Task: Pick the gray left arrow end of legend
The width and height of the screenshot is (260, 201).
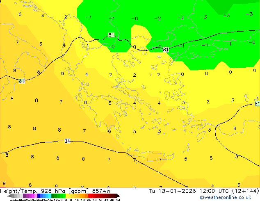Action: (x=9, y=196)
